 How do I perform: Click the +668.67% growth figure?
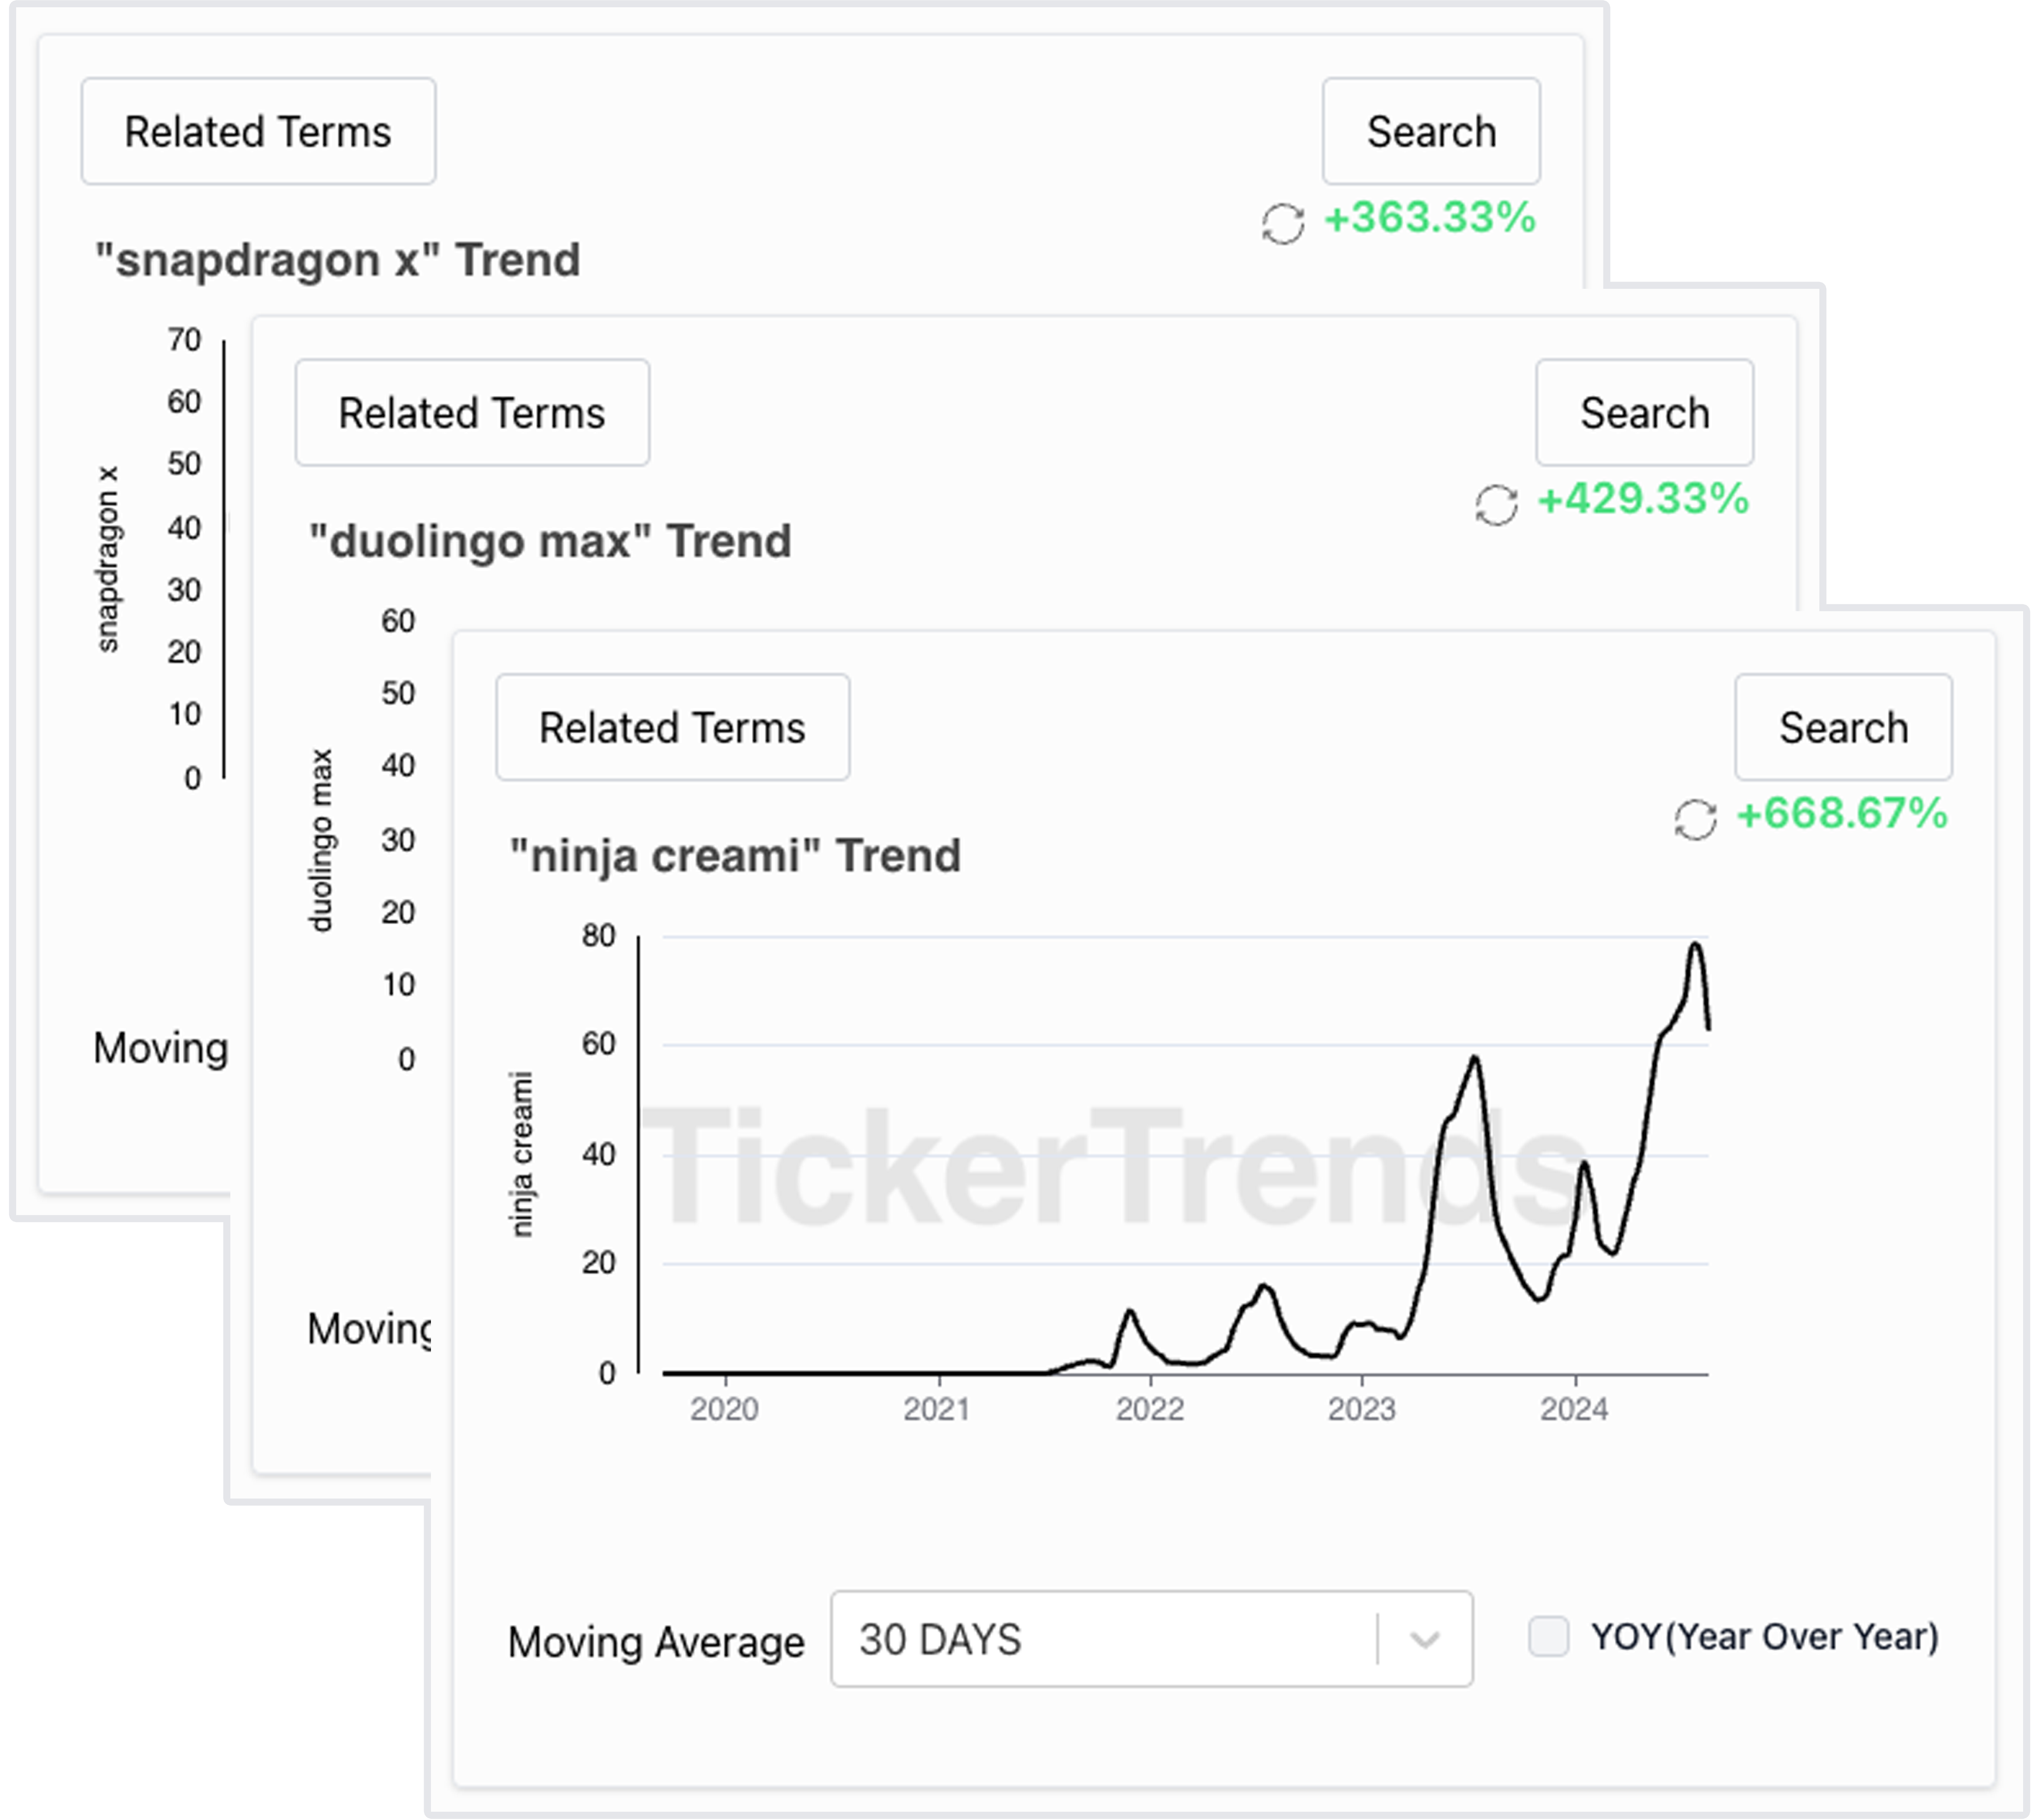tap(1842, 813)
